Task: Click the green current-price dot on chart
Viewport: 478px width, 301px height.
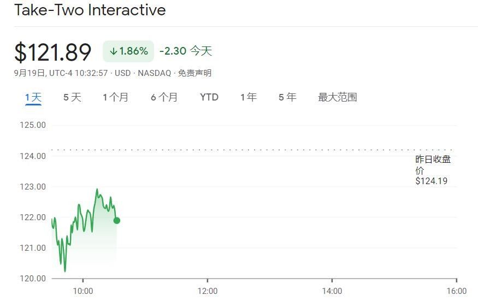Action: [117, 221]
